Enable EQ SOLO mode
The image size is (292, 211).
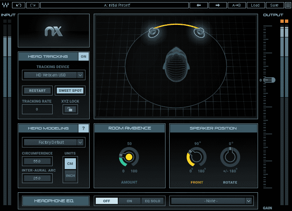click(153, 201)
